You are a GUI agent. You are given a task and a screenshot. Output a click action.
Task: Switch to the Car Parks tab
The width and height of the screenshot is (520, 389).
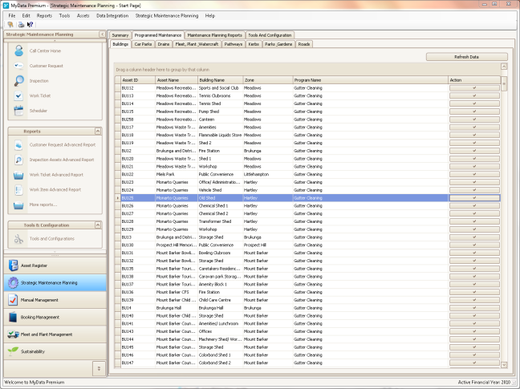point(144,45)
